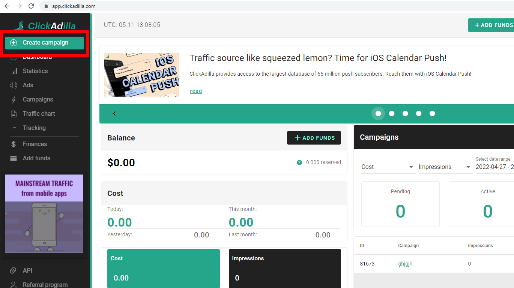This screenshot has width=514, height=288.
Task: View the Traffic chart page
Action: tap(40, 113)
